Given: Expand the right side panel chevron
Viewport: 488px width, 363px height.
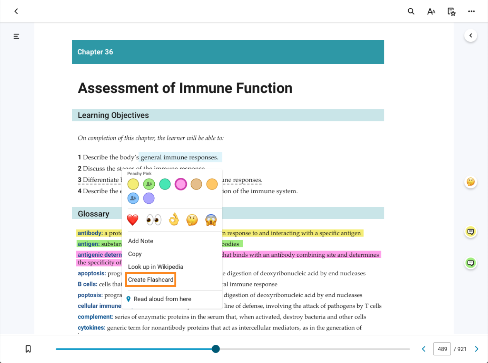Looking at the screenshot, I should coord(471,36).
